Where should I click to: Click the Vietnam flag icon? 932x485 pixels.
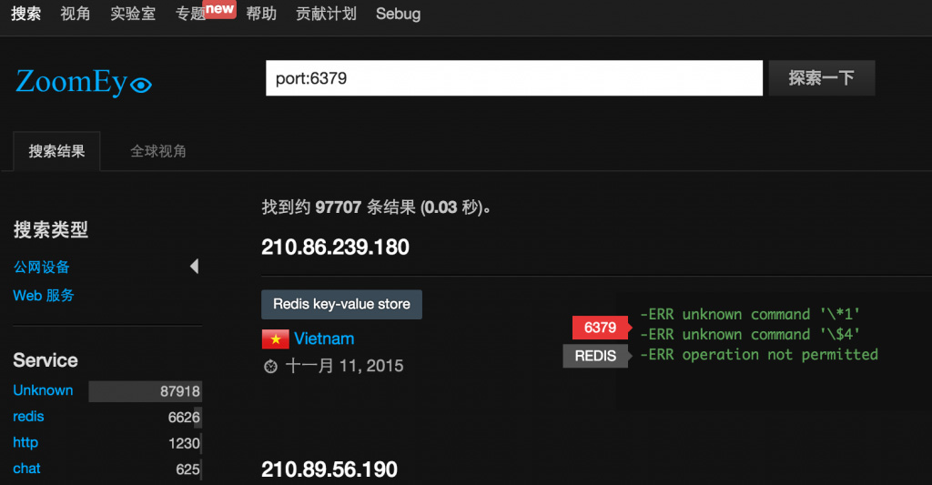pyautogui.click(x=275, y=339)
